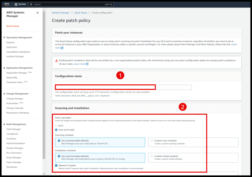The image size is (252, 177).
Task: Open Incident Manager
Action: click(15, 56)
